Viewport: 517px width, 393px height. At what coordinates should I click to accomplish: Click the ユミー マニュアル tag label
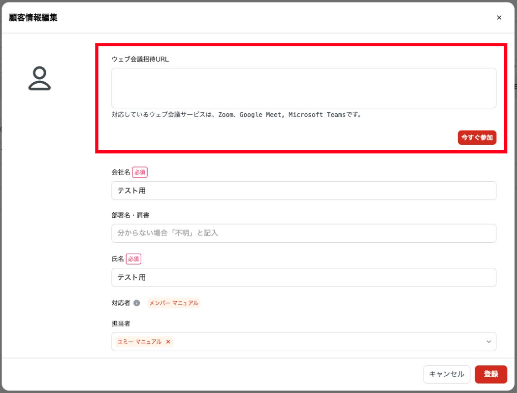(138, 341)
